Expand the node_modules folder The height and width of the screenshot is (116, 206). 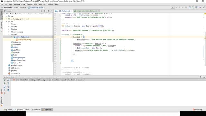pyautogui.click(x=6, y=19)
